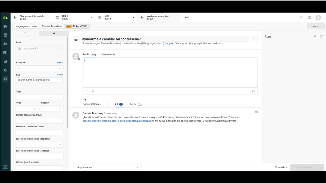
Task: Click the icon at editor bottom right
Action: click(253, 91)
